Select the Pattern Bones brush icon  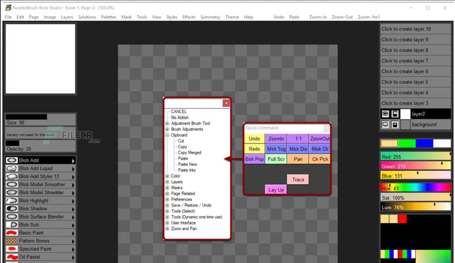[x=11, y=241]
